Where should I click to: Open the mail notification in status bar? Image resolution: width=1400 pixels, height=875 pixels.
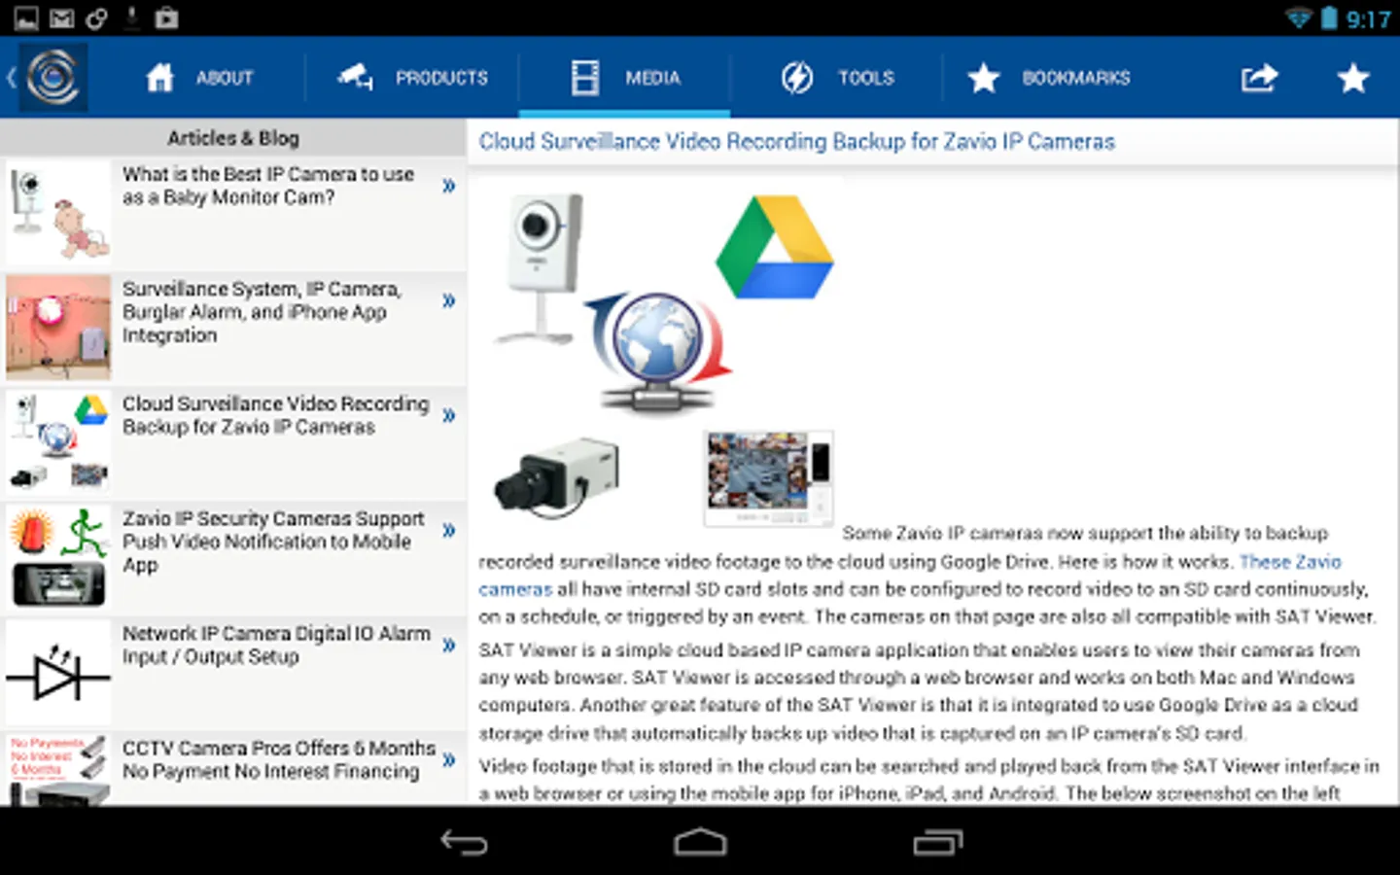(61, 18)
